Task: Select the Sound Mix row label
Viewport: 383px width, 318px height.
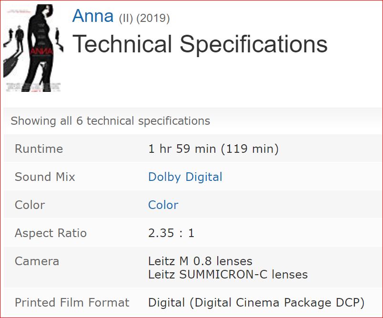Action: pos(45,177)
